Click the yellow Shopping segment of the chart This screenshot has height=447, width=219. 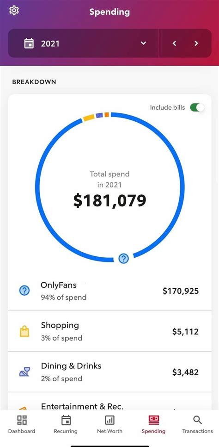(89, 118)
